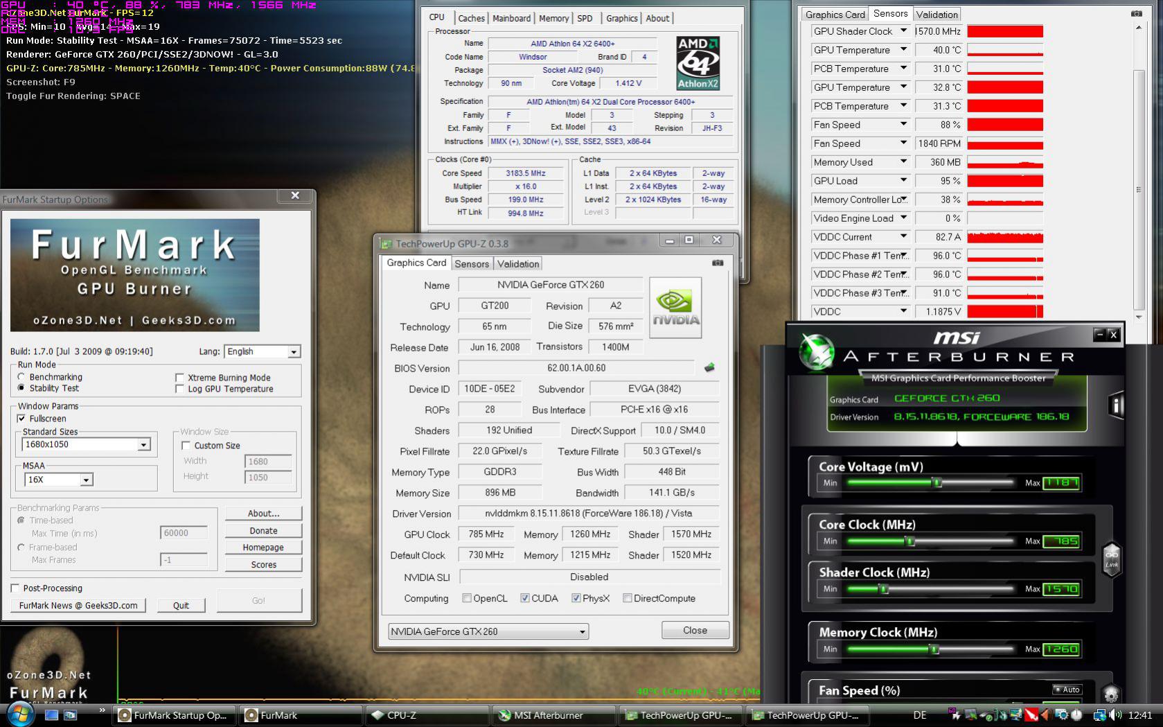Open the Standard Sizes 1680x1050 dropdown
This screenshot has height=727, width=1163.
144,445
